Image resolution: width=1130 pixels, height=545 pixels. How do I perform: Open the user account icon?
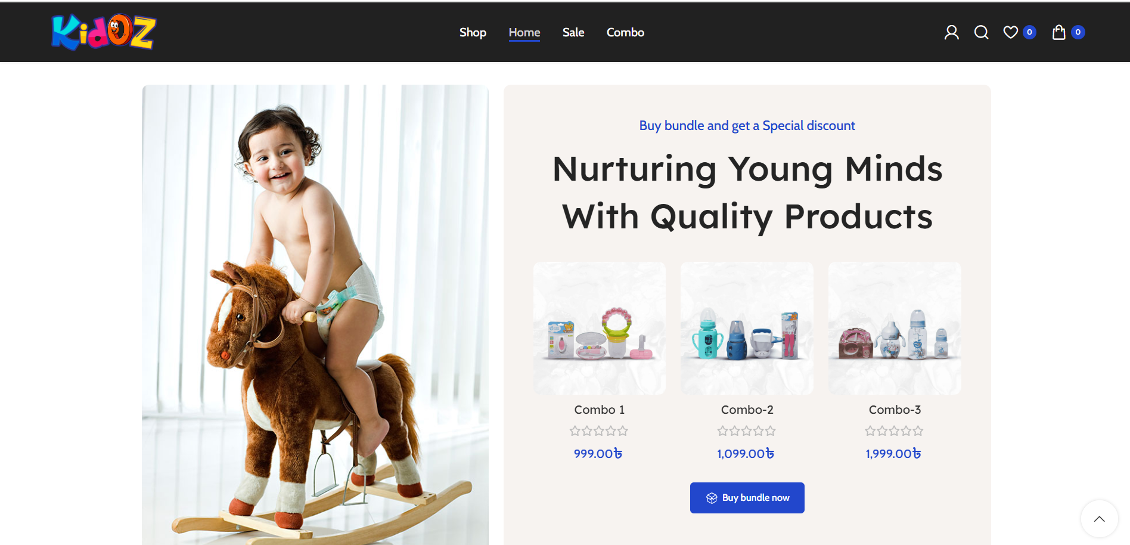pos(952,32)
